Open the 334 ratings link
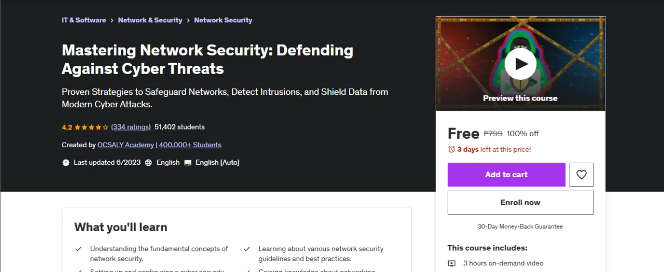 pos(131,127)
